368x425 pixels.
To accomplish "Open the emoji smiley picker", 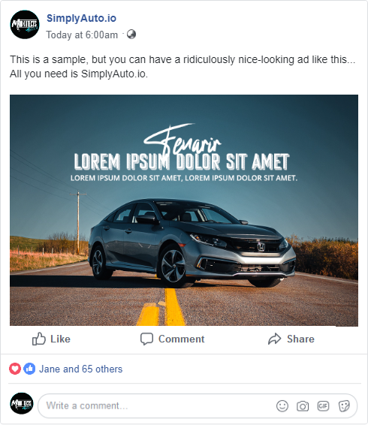I will coord(282,406).
